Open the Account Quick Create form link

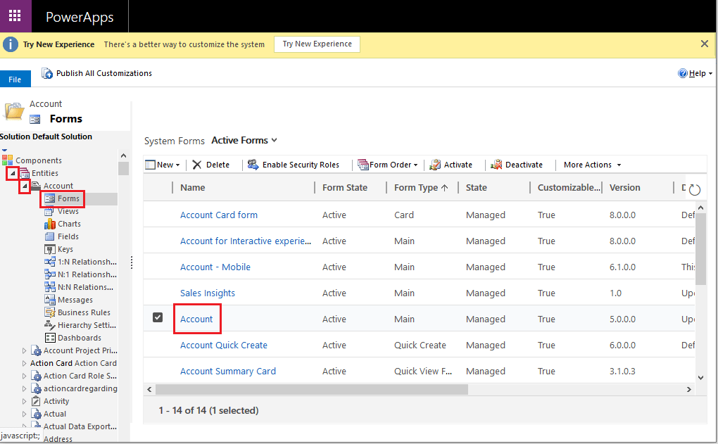click(x=223, y=345)
